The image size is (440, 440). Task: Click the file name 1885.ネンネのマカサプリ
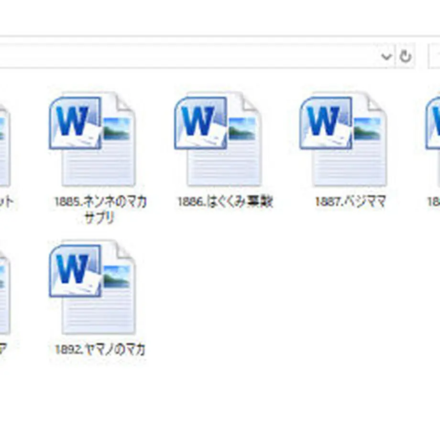(100, 209)
